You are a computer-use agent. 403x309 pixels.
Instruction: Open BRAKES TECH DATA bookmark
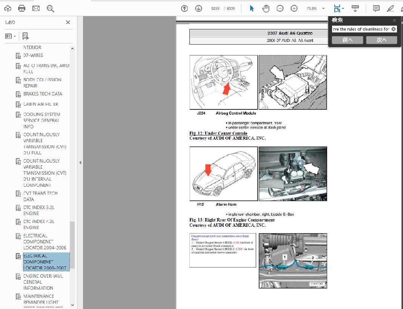tap(43, 94)
